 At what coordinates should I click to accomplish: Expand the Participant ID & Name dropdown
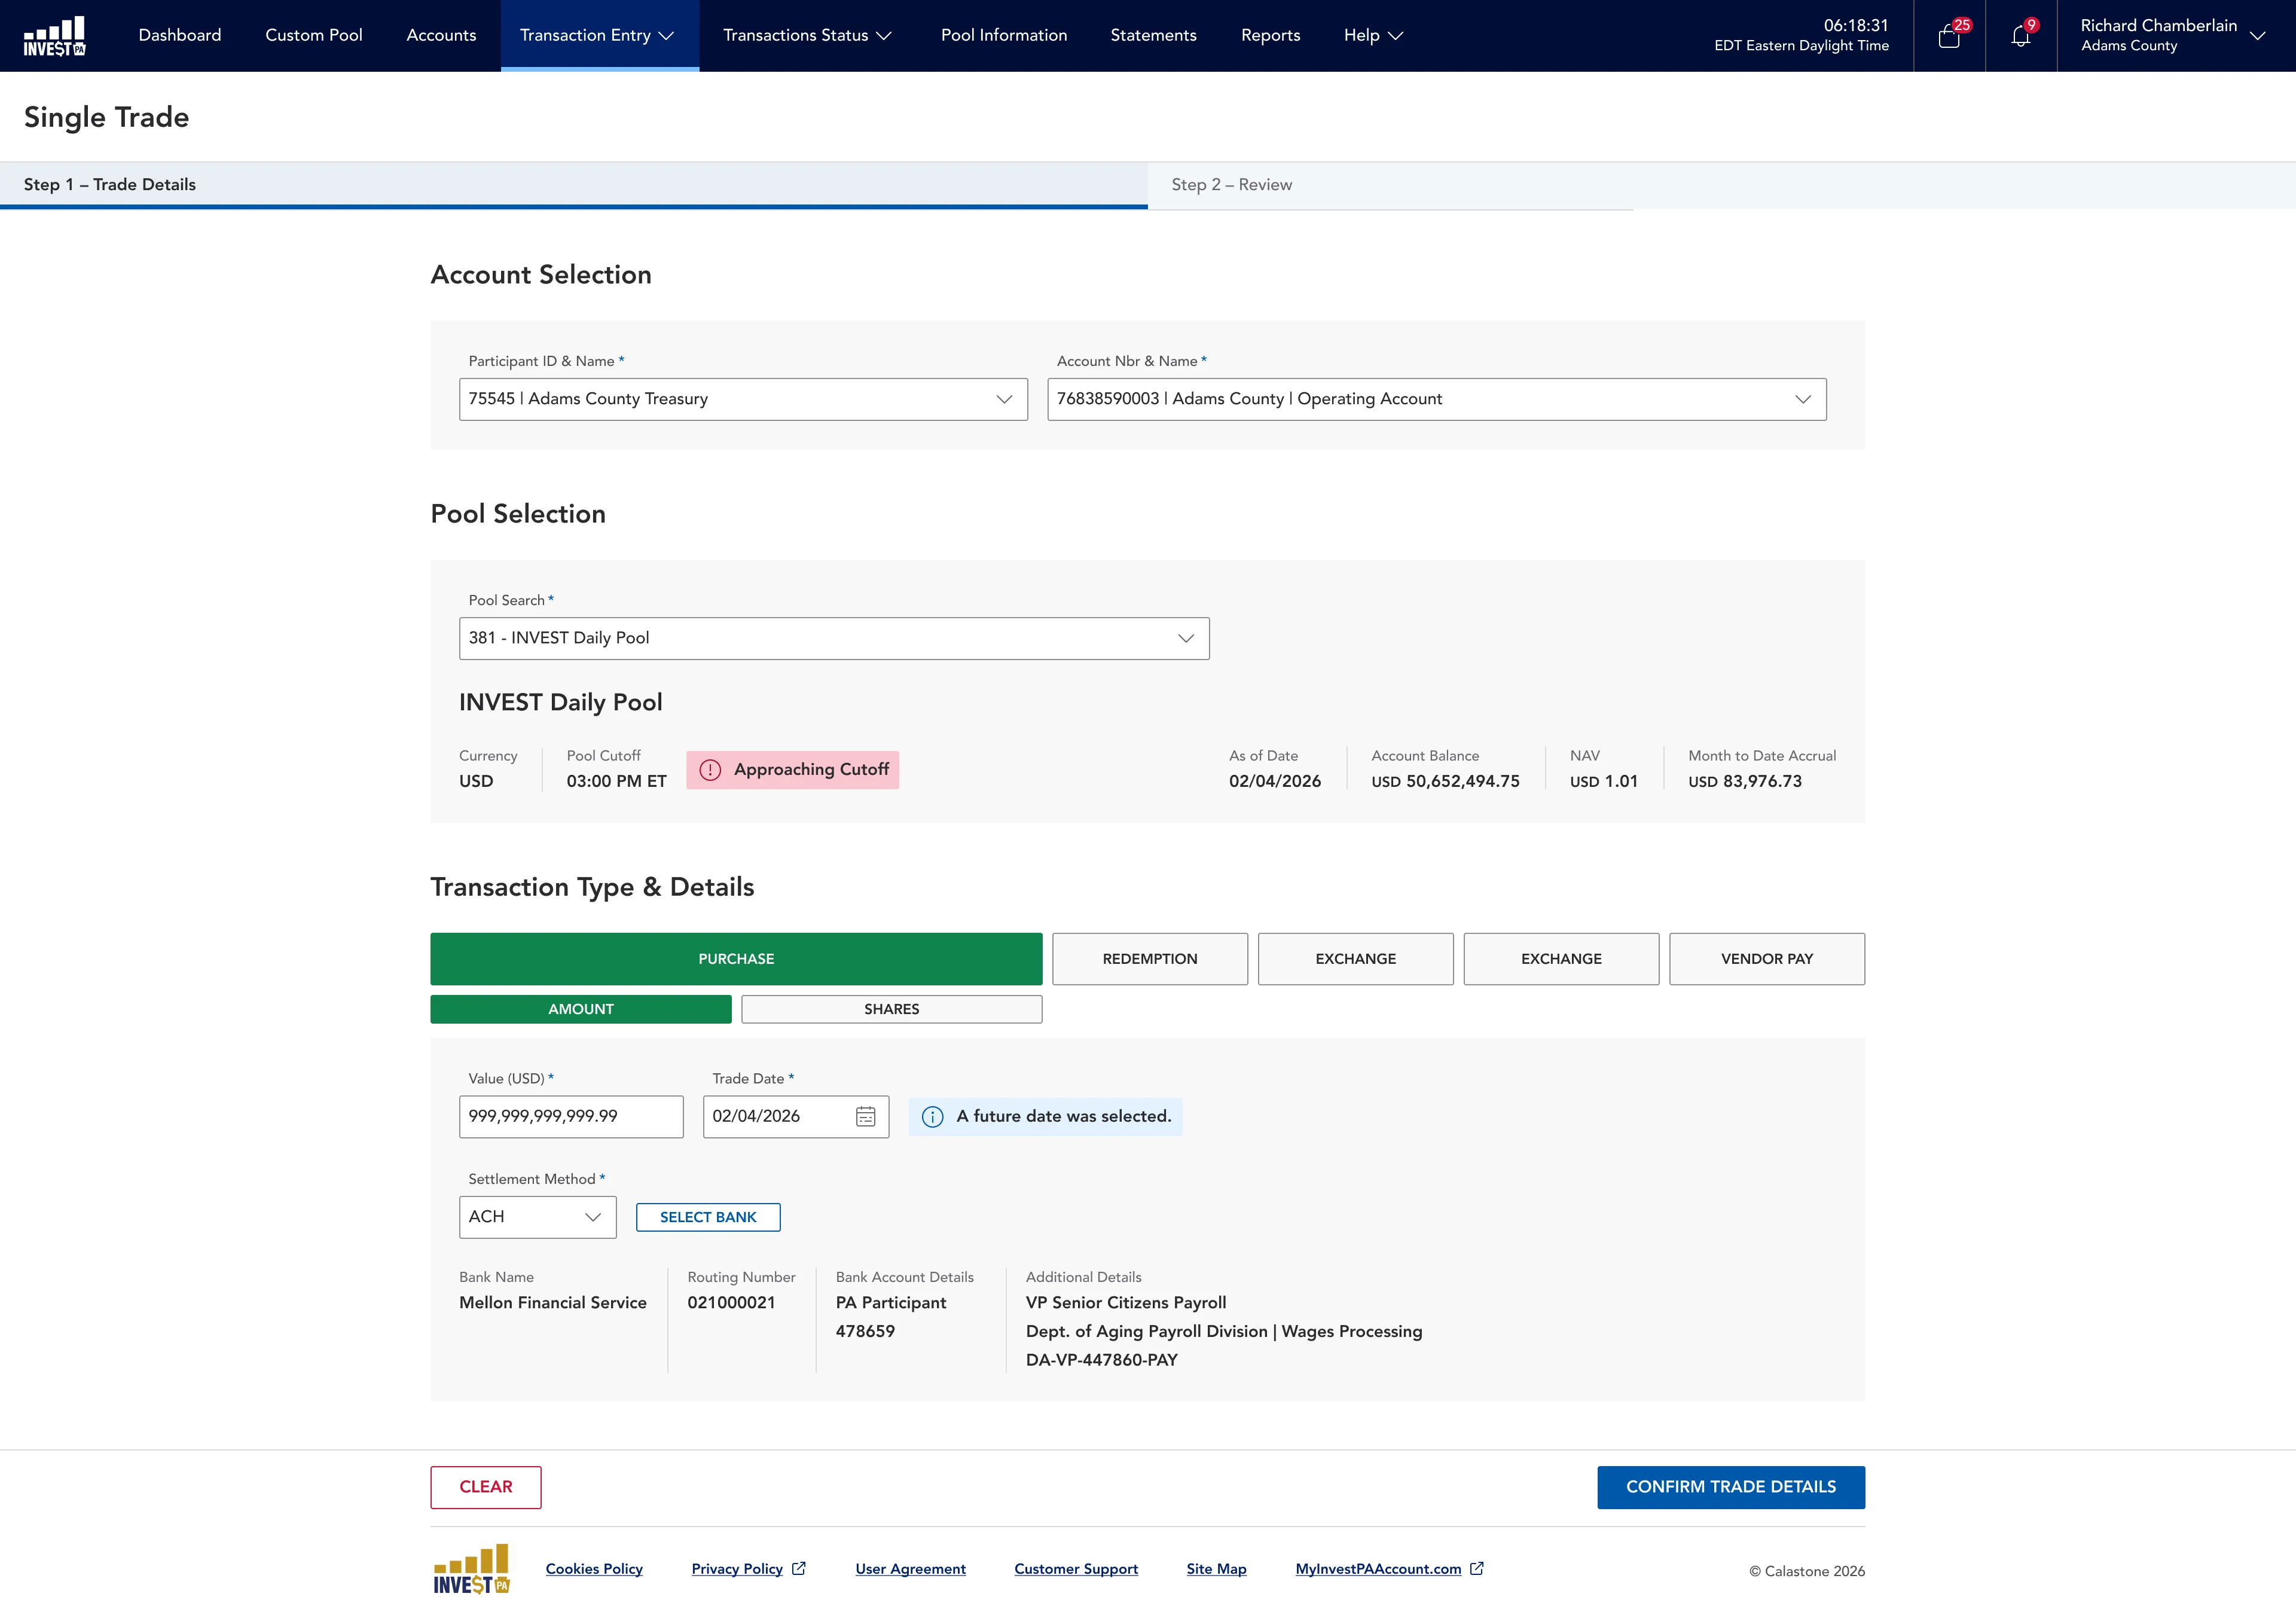pyautogui.click(x=743, y=399)
